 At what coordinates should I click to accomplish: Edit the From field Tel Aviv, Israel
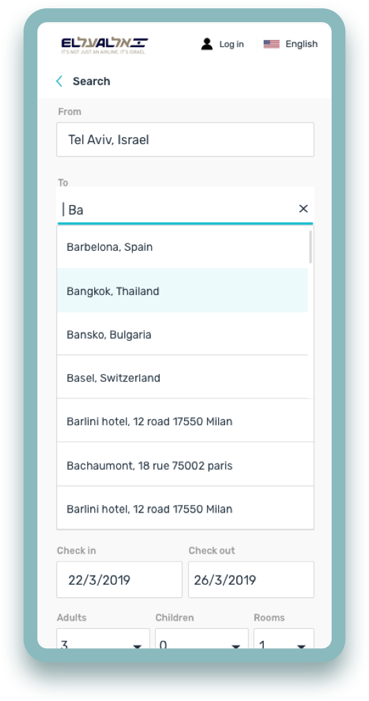[186, 139]
